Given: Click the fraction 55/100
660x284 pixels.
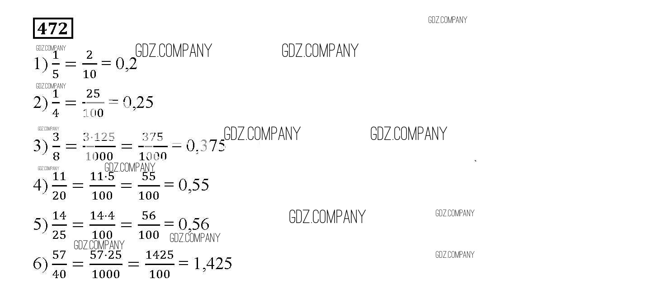Looking at the screenshot, I should click(x=149, y=186).
